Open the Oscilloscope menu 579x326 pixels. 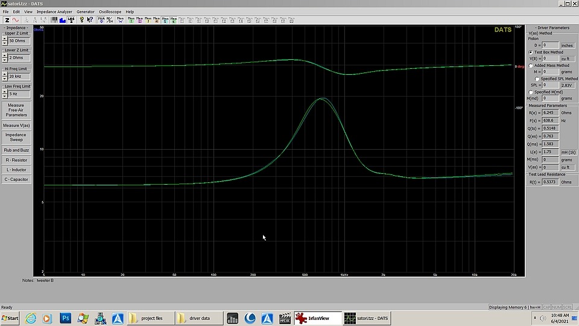(x=110, y=12)
